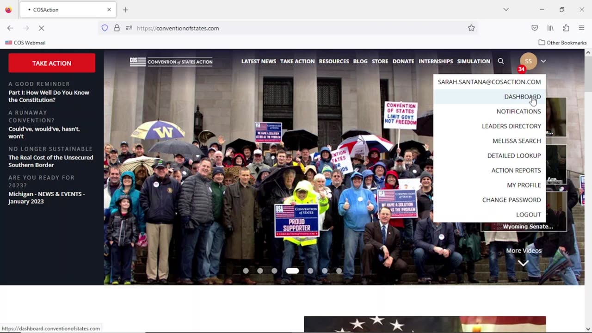Save page to Pocket
This screenshot has width=592, height=333.
[x=535, y=28]
